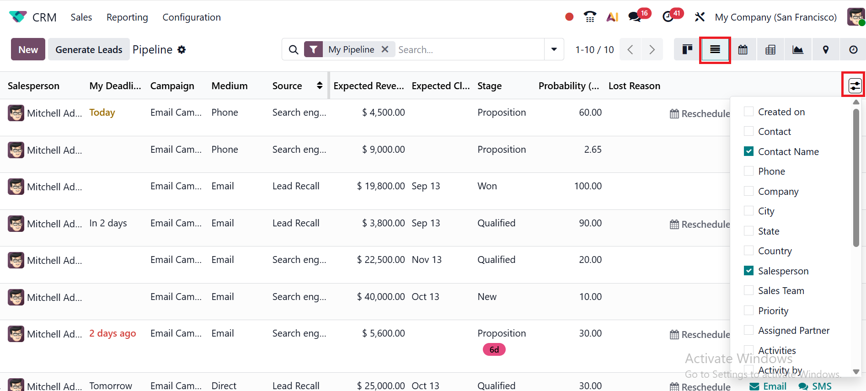Click the New button
This screenshot has width=866, height=391.
click(28, 49)
